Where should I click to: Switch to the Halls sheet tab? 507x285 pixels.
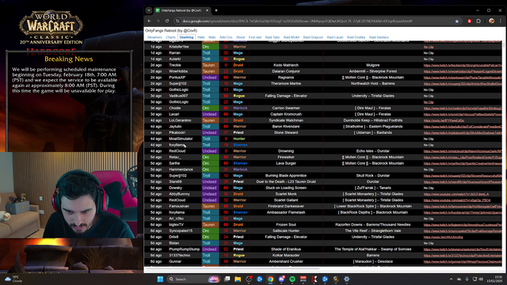click(200, 37)
